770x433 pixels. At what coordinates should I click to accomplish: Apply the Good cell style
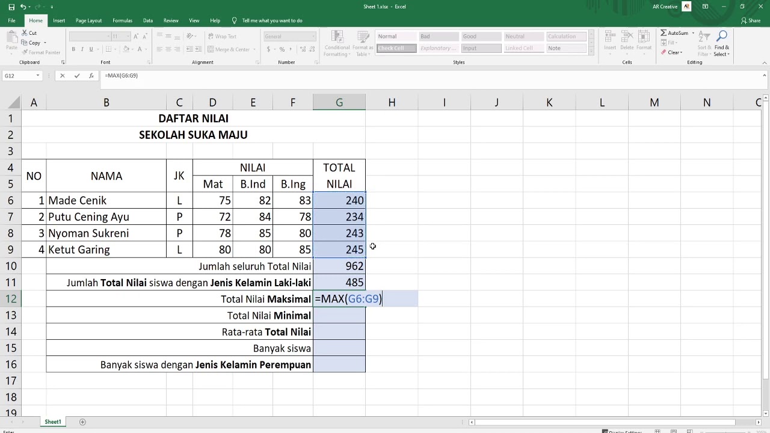[481, 37]
